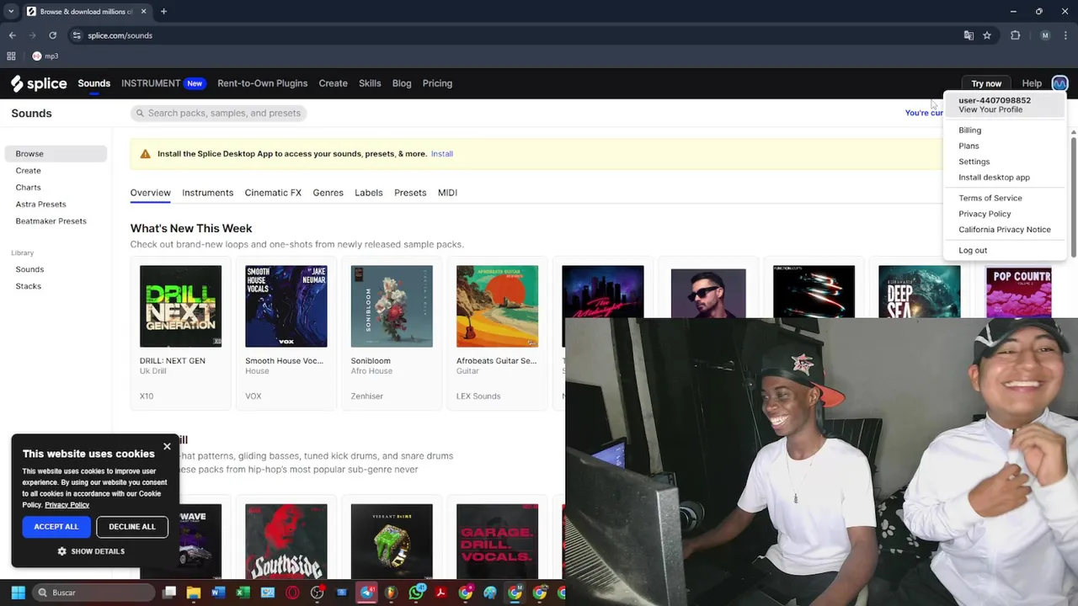Image resolution: width=1078 pixels, height=606 pixels.
Task: Switch to the Instruments tab
Action: click(x=207, y=193)
